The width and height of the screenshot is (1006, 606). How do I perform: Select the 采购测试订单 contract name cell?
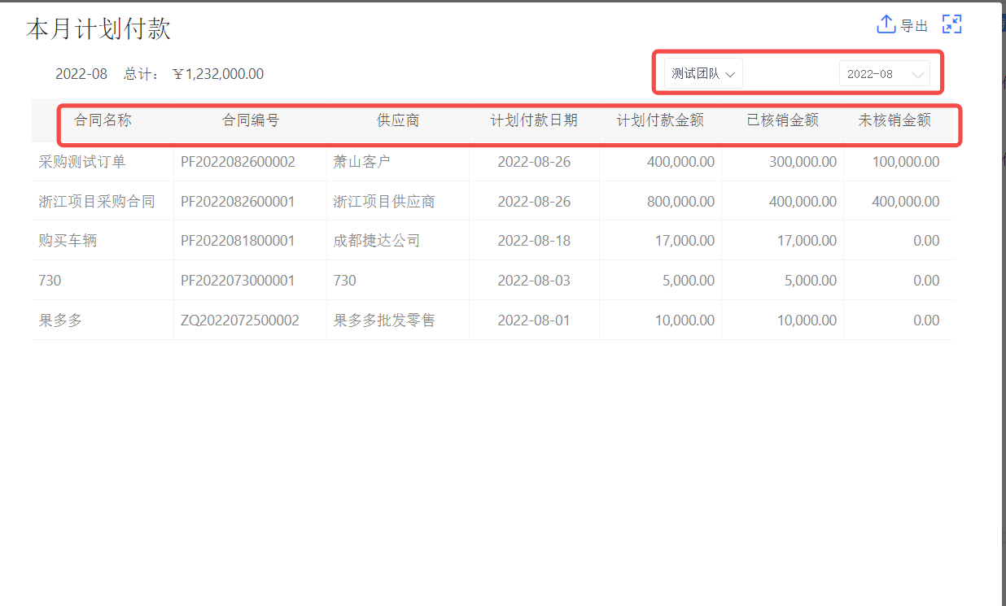[x=82, y=162]
